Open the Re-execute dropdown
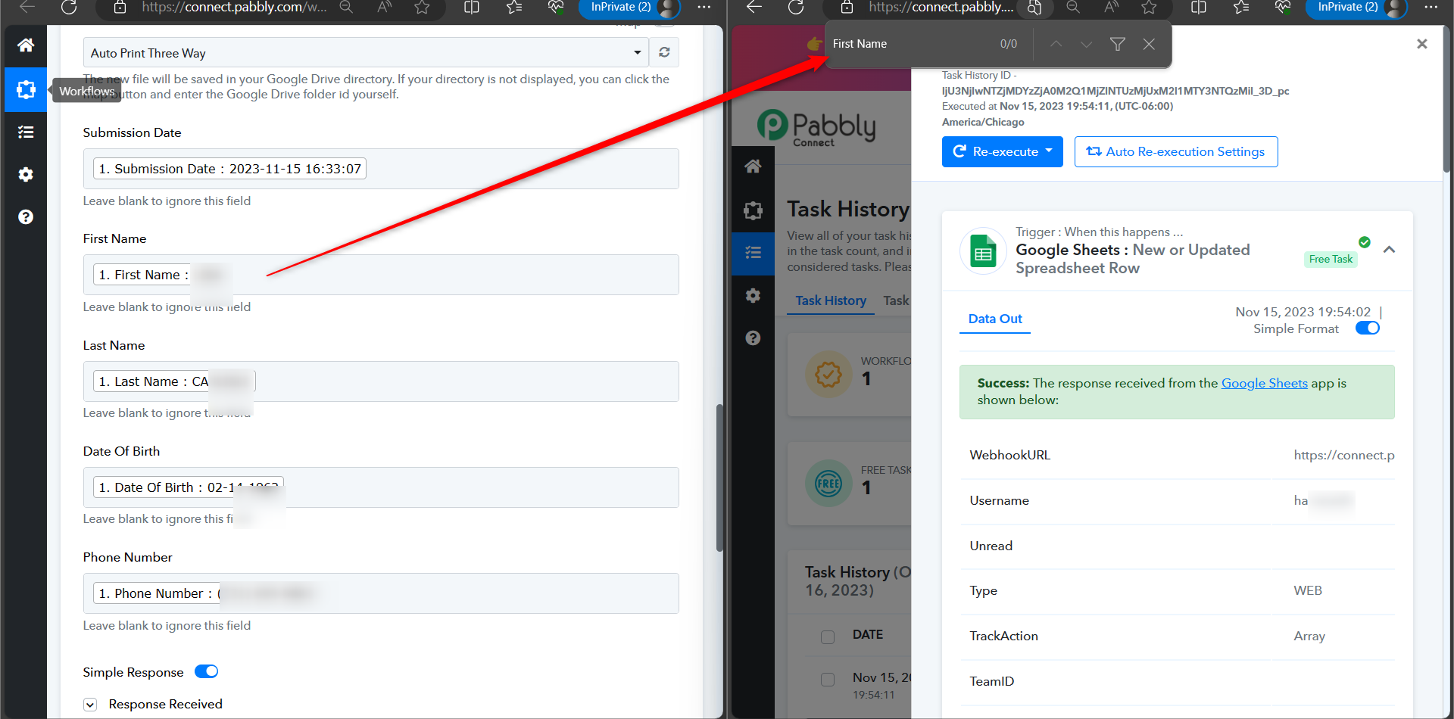The width and height of the screenshot is (1454, 719). (x=1003, y=151)
